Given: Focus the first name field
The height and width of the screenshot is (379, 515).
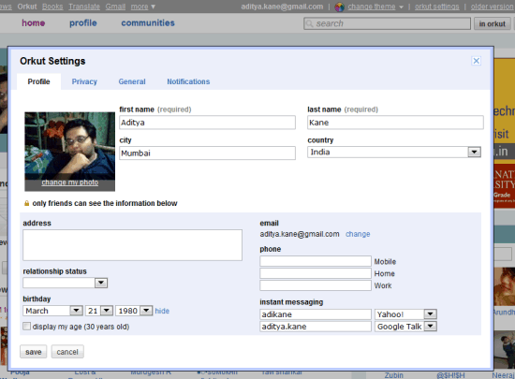Looking at the screenshot, I should pyautogui.click(x=207, y=123).
